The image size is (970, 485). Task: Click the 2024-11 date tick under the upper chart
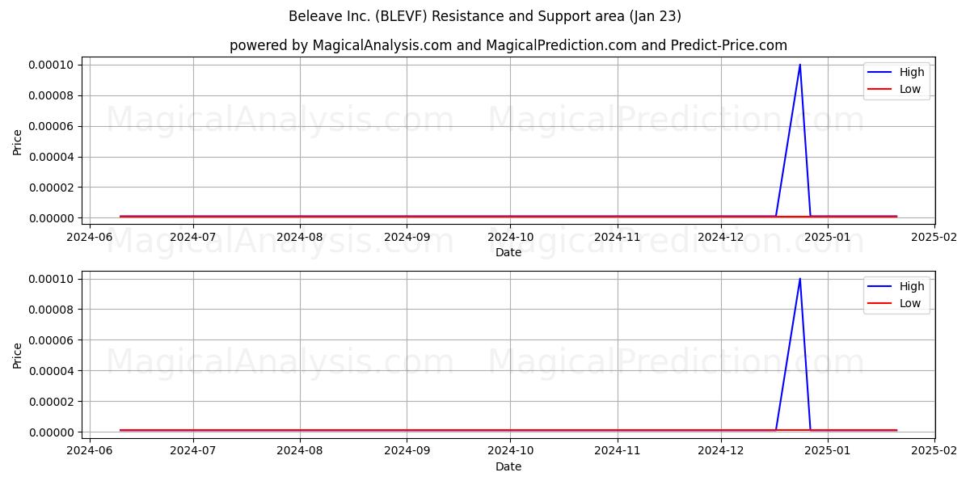tap(618, 238)
